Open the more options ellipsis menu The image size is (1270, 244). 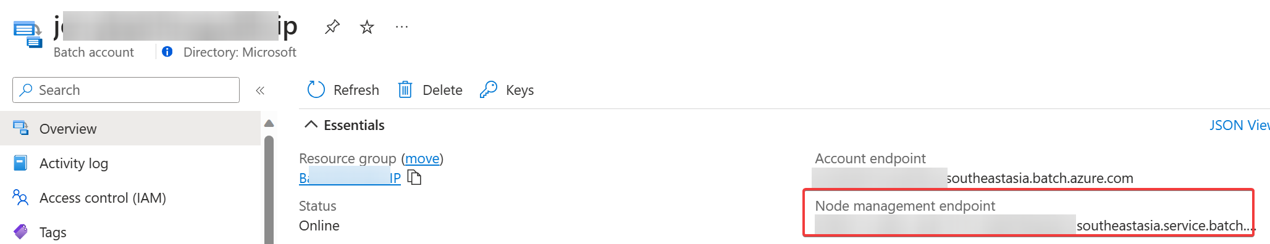point(402,26)
